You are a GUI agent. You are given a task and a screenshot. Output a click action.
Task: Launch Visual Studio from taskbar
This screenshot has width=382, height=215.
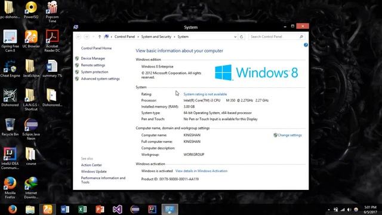(x=118, y=210)
